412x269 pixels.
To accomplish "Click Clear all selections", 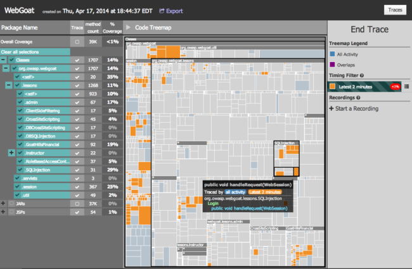I will tap(35, 52).
